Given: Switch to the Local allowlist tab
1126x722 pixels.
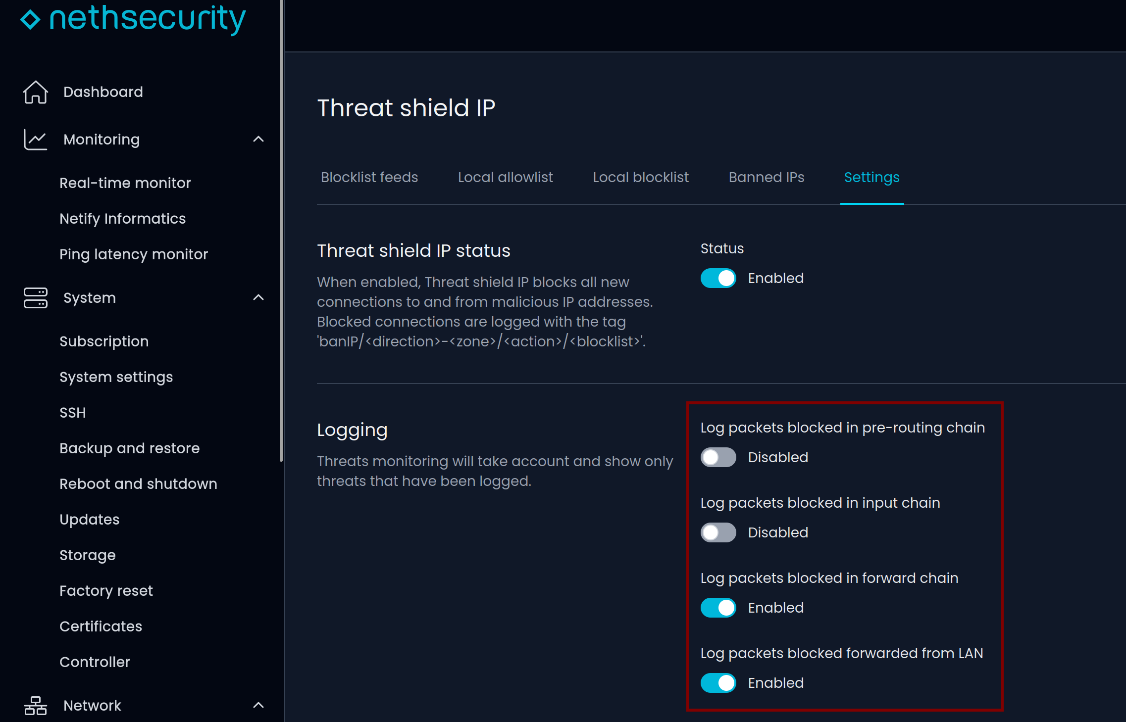Looking at the screenshot, I should point(505,177).
